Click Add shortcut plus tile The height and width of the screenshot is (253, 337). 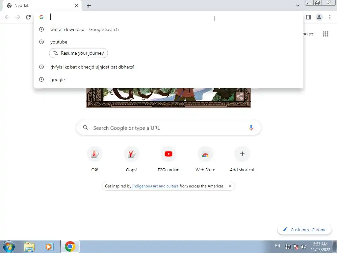point(242,159)
